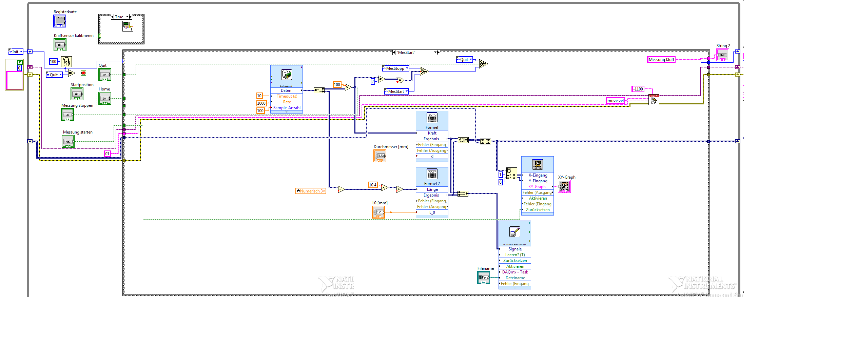Select the write-measurements-to-file express VI icon
856x347 pixels.
pos(515,232)
